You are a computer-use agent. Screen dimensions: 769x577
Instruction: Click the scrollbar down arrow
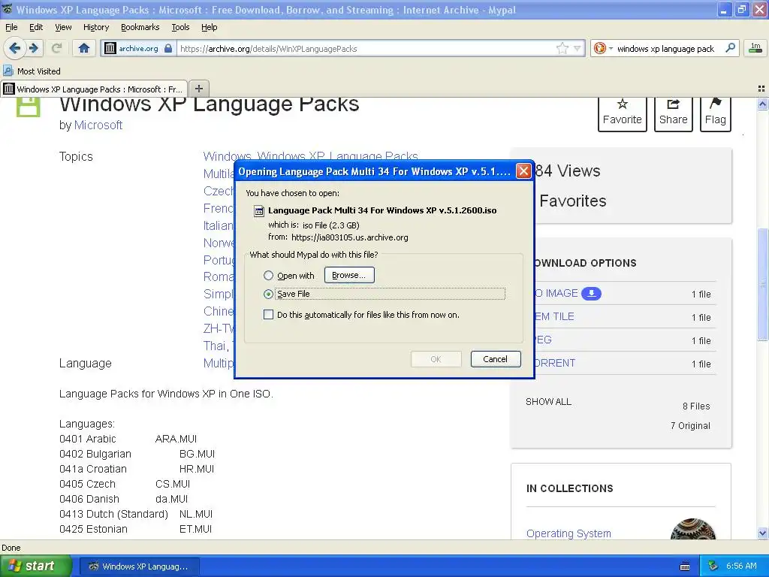pos(762,533)
